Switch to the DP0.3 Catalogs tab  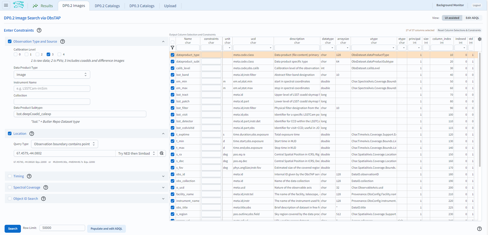(x=141, y=6)
